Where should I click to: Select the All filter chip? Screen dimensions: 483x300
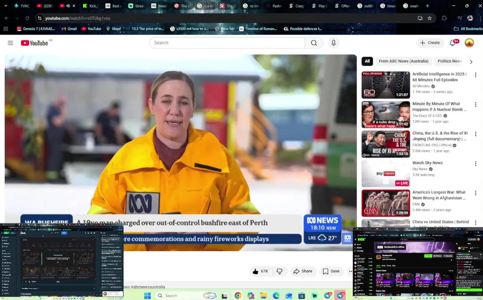[x=367, y=61]
